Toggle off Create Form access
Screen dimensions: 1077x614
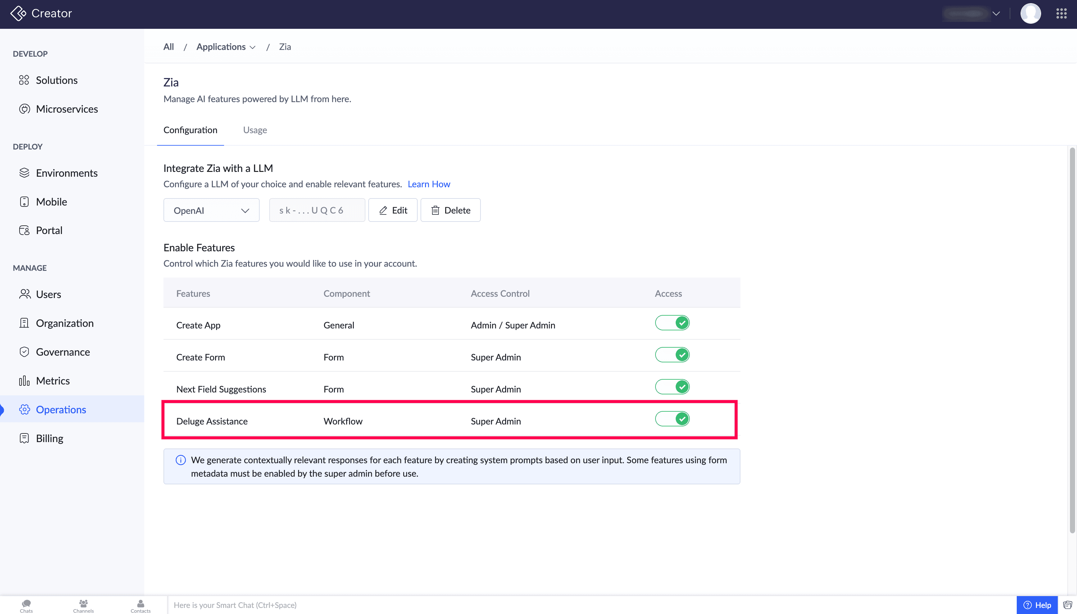coord(672,355)
